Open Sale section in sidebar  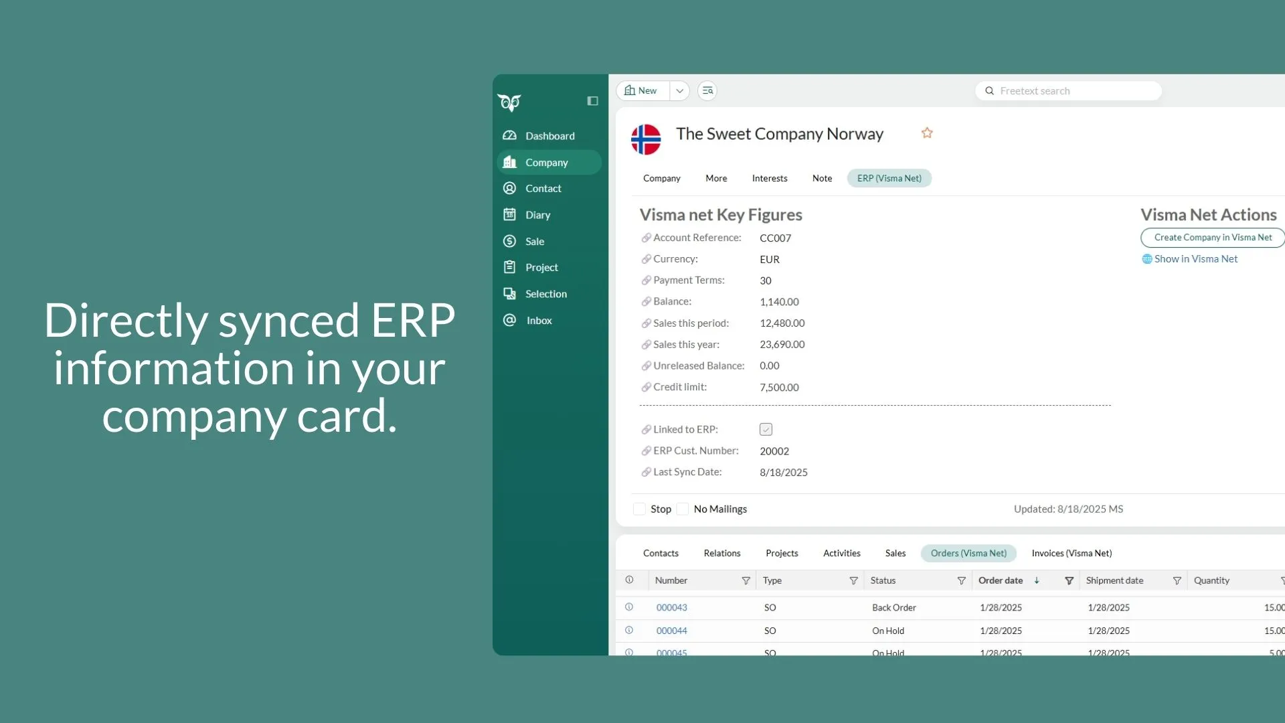(534, 241)
